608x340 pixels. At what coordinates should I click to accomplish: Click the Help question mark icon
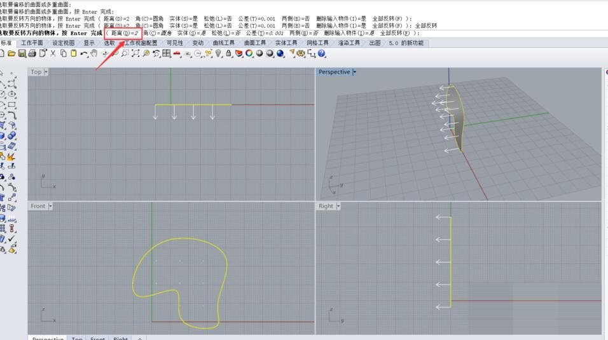[322, 54]
